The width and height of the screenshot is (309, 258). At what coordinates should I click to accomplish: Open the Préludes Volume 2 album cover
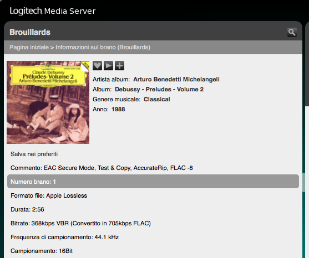point(48,102)
